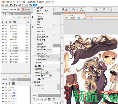Click the green bars icon in the texture_00 toolbar
Viewport: 118px width, 104px height.
72,18
